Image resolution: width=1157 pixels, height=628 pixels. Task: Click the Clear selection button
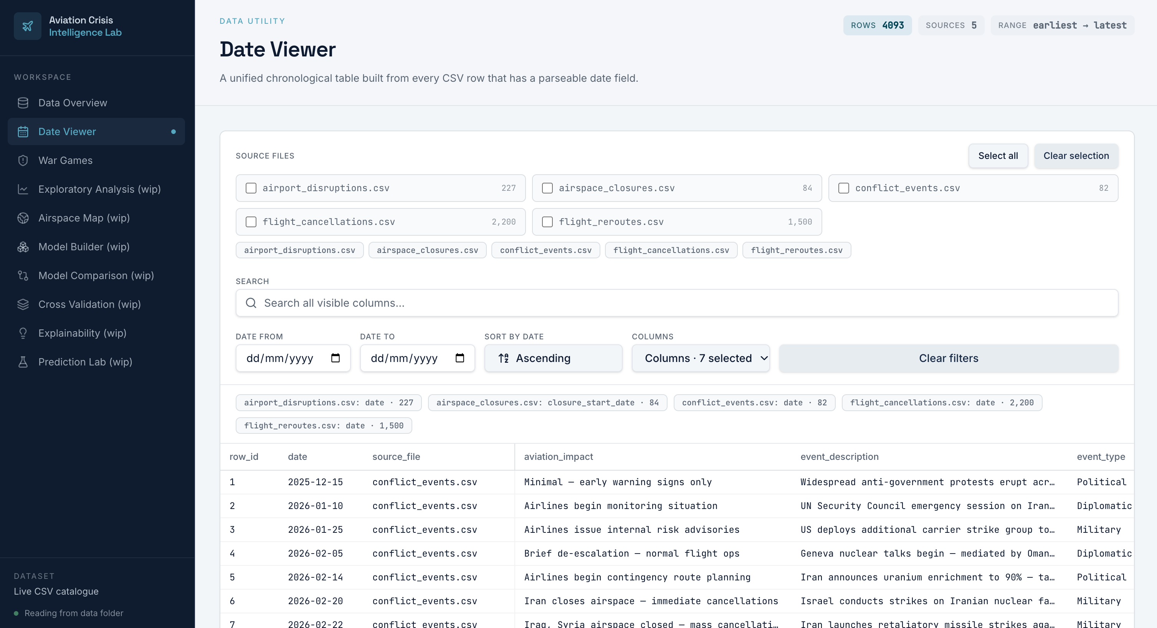pyautogui.click(x=1076, y=155)
